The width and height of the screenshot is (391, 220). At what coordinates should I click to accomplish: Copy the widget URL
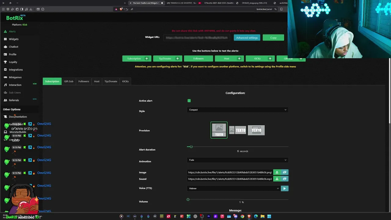pyautogui.click(x=273, y=38)
